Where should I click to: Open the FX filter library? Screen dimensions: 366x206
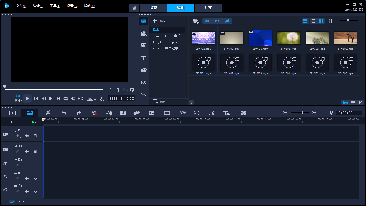[x=144, y=82]
